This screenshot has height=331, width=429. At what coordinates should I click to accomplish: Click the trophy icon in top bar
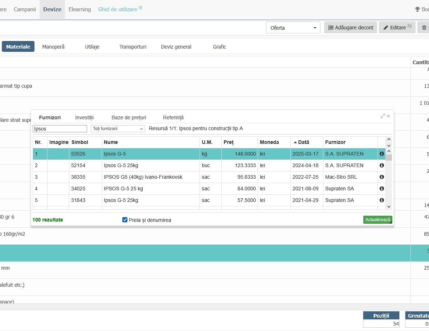coord(417,9)
